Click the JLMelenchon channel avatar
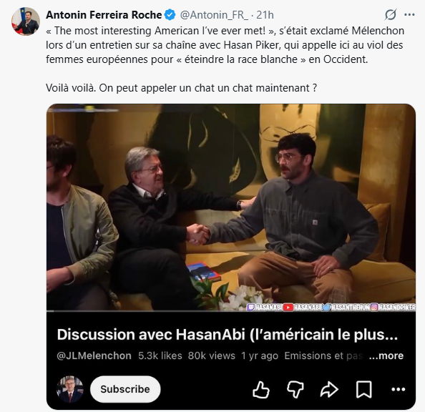The height and width of the screenshot is (412, 425). (70, 389)
